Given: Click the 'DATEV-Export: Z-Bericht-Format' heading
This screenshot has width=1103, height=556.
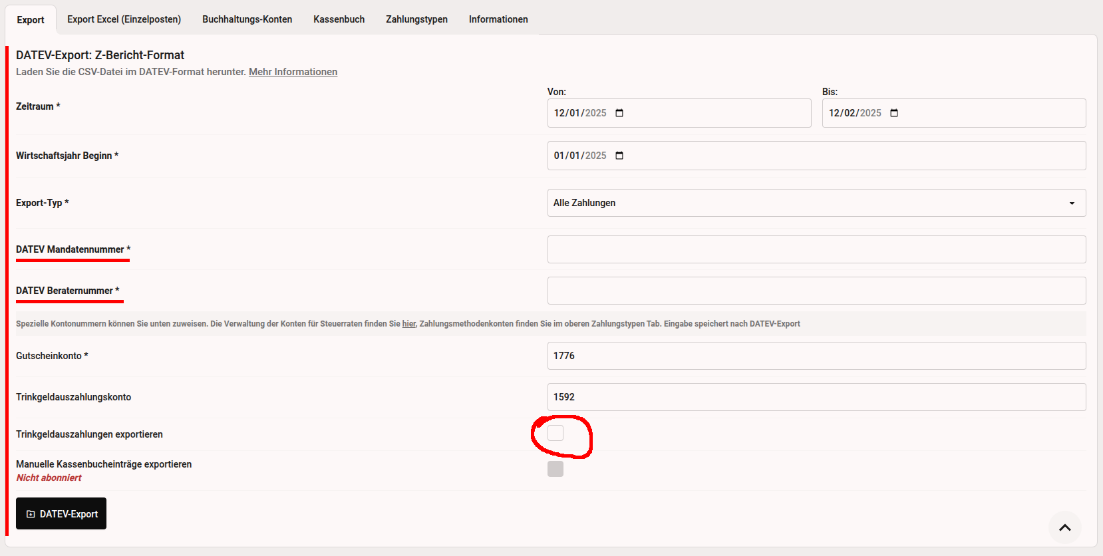Looking at the screenshot, I should (x=100, y=55).
